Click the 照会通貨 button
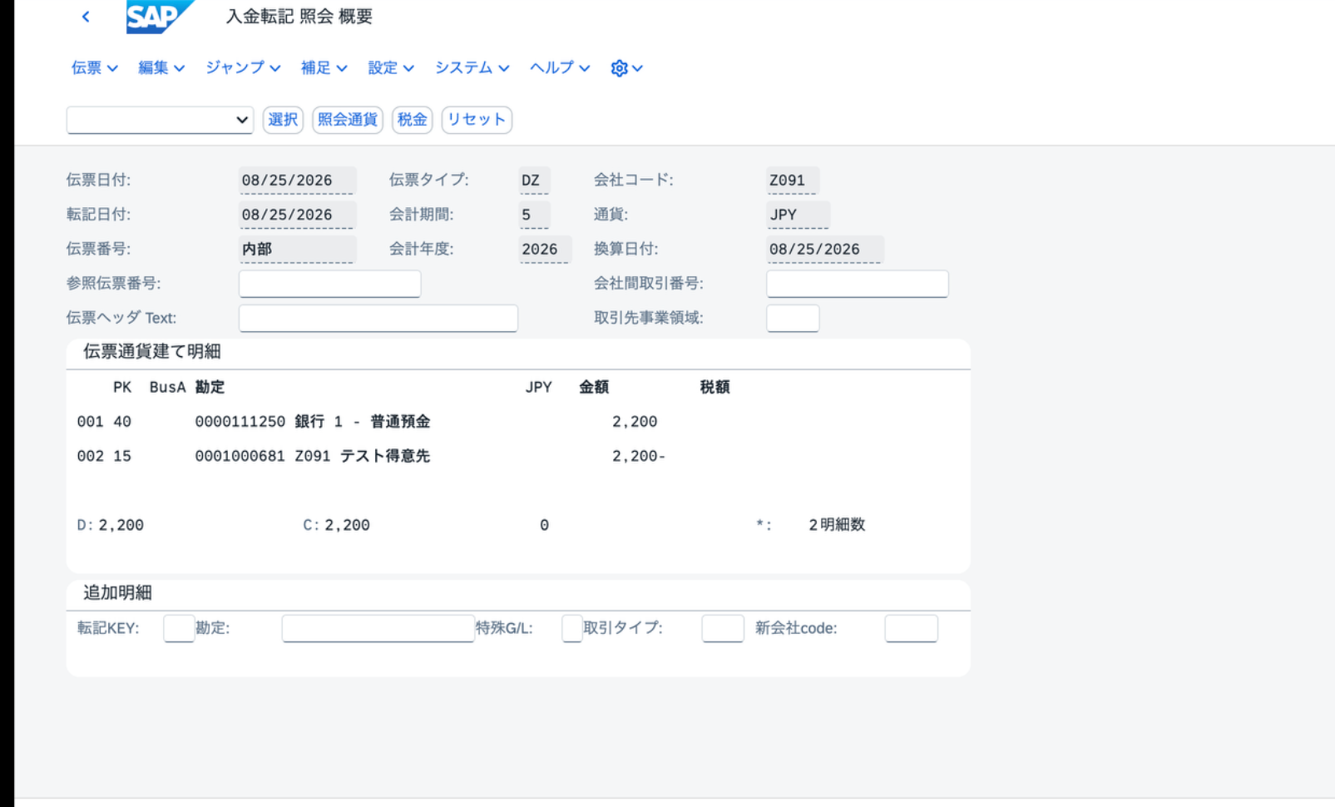The width and height of the screenshot is (1335, 807). pyautogui.click(x=348, y=120)
